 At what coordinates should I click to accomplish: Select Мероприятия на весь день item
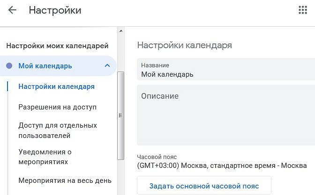(65, 181)
